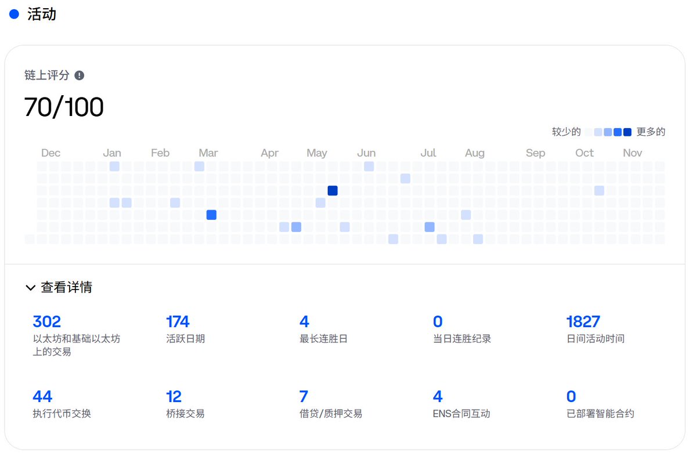The image size is (696, 463).
Task: Click the 12 桥接交易 stat value
Action: (174, 396)
